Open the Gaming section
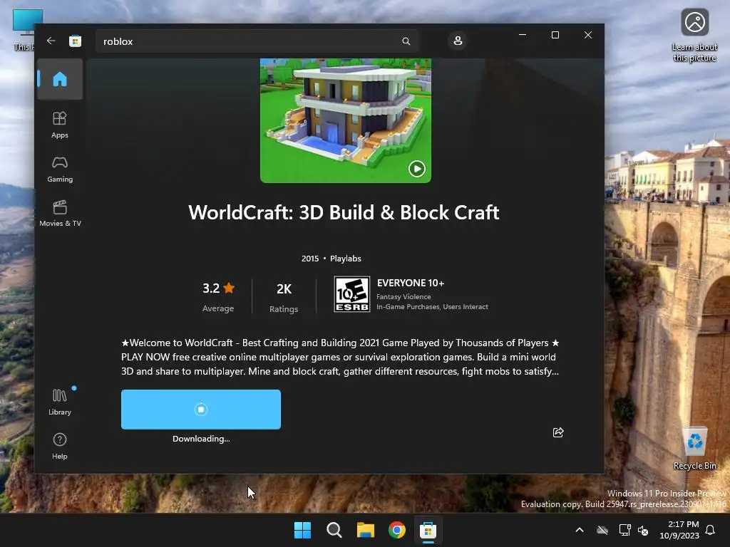730x547 pixels. point(60,170)
